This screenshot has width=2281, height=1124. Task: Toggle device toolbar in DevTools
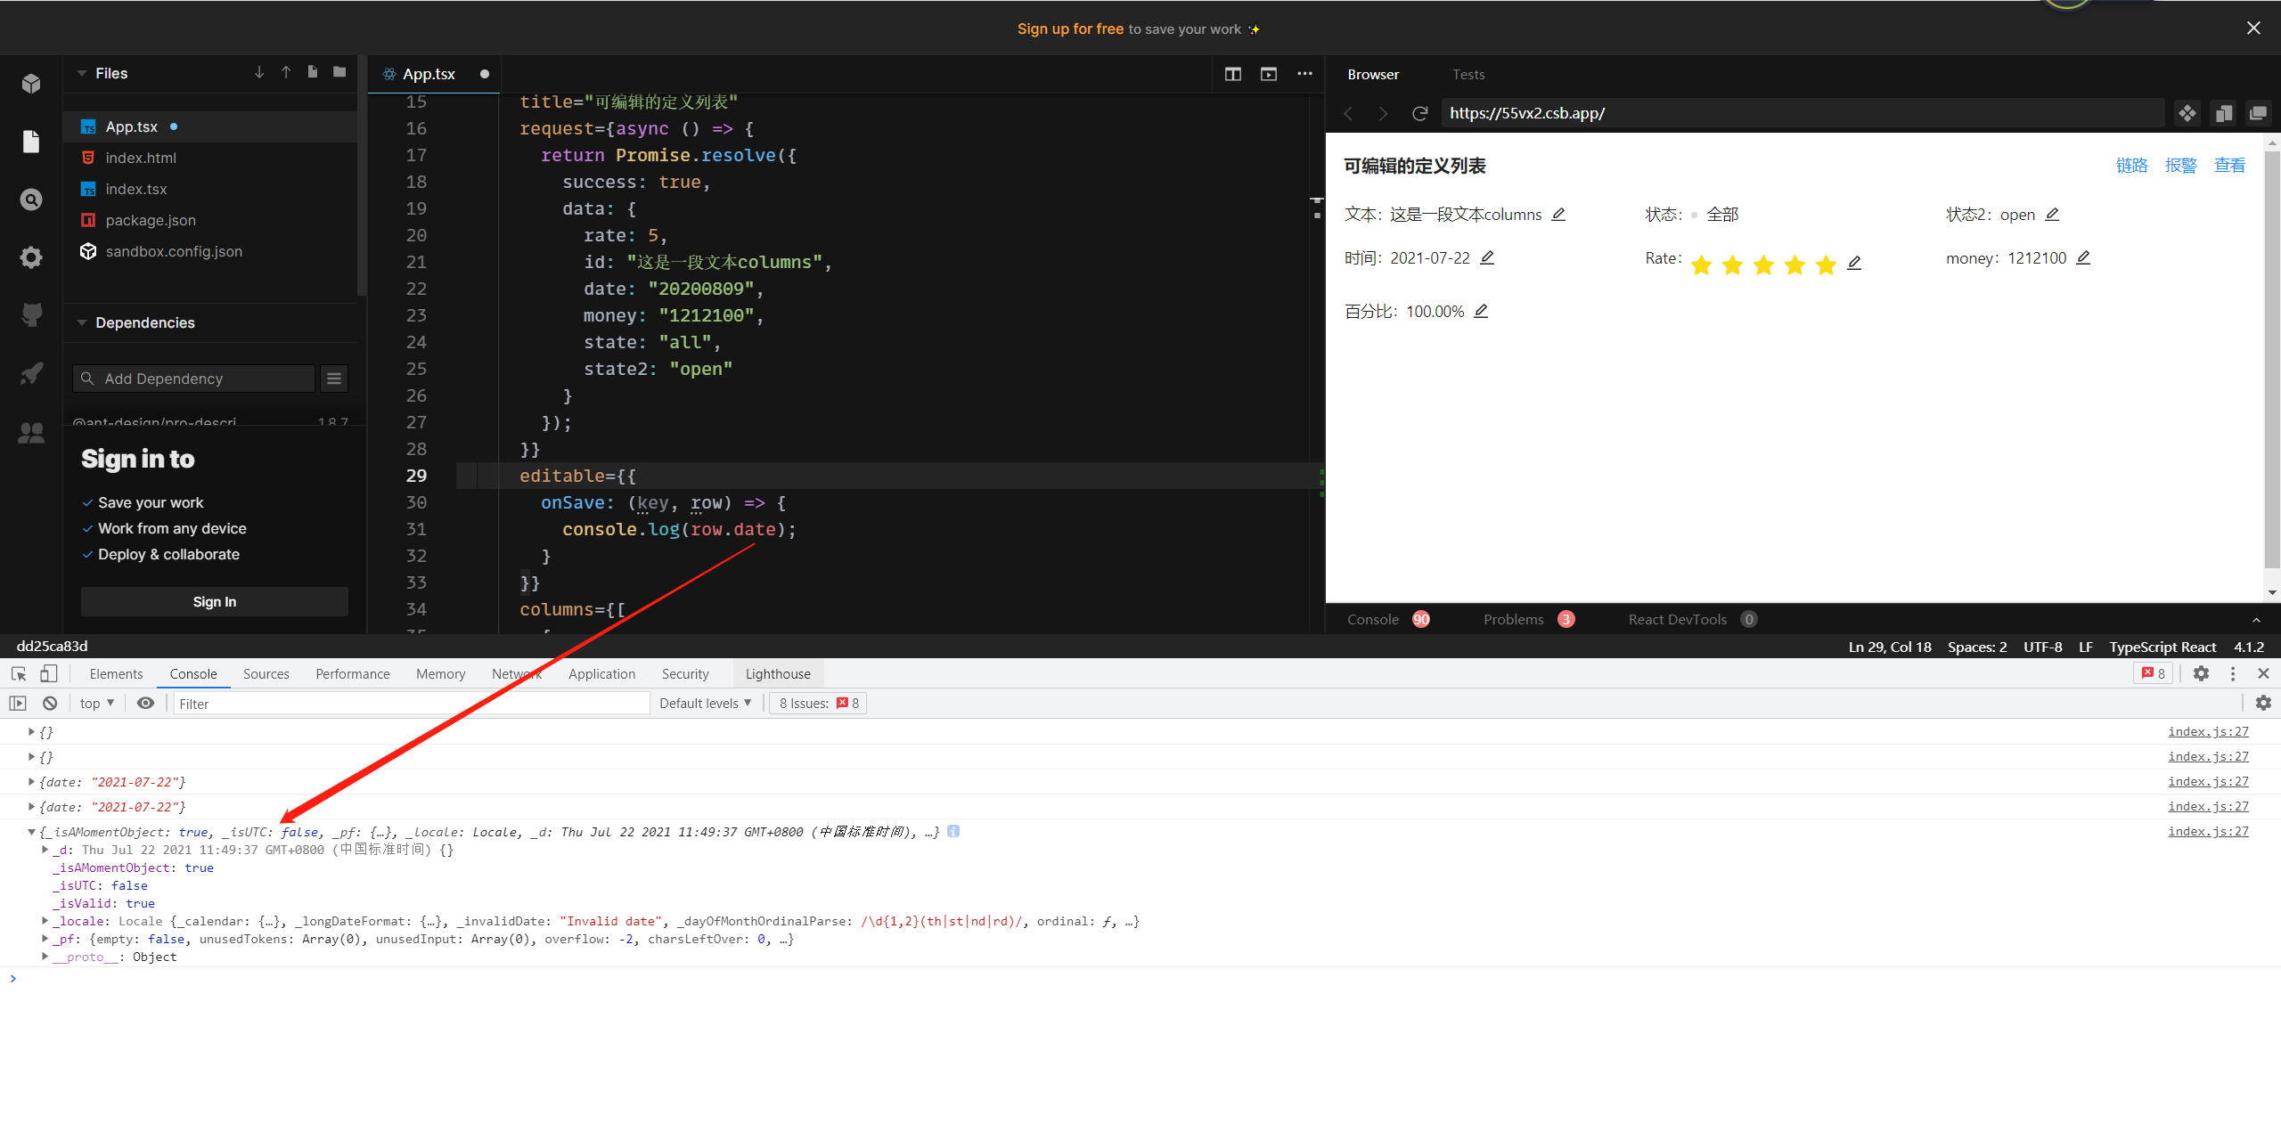tap(49, 673)
